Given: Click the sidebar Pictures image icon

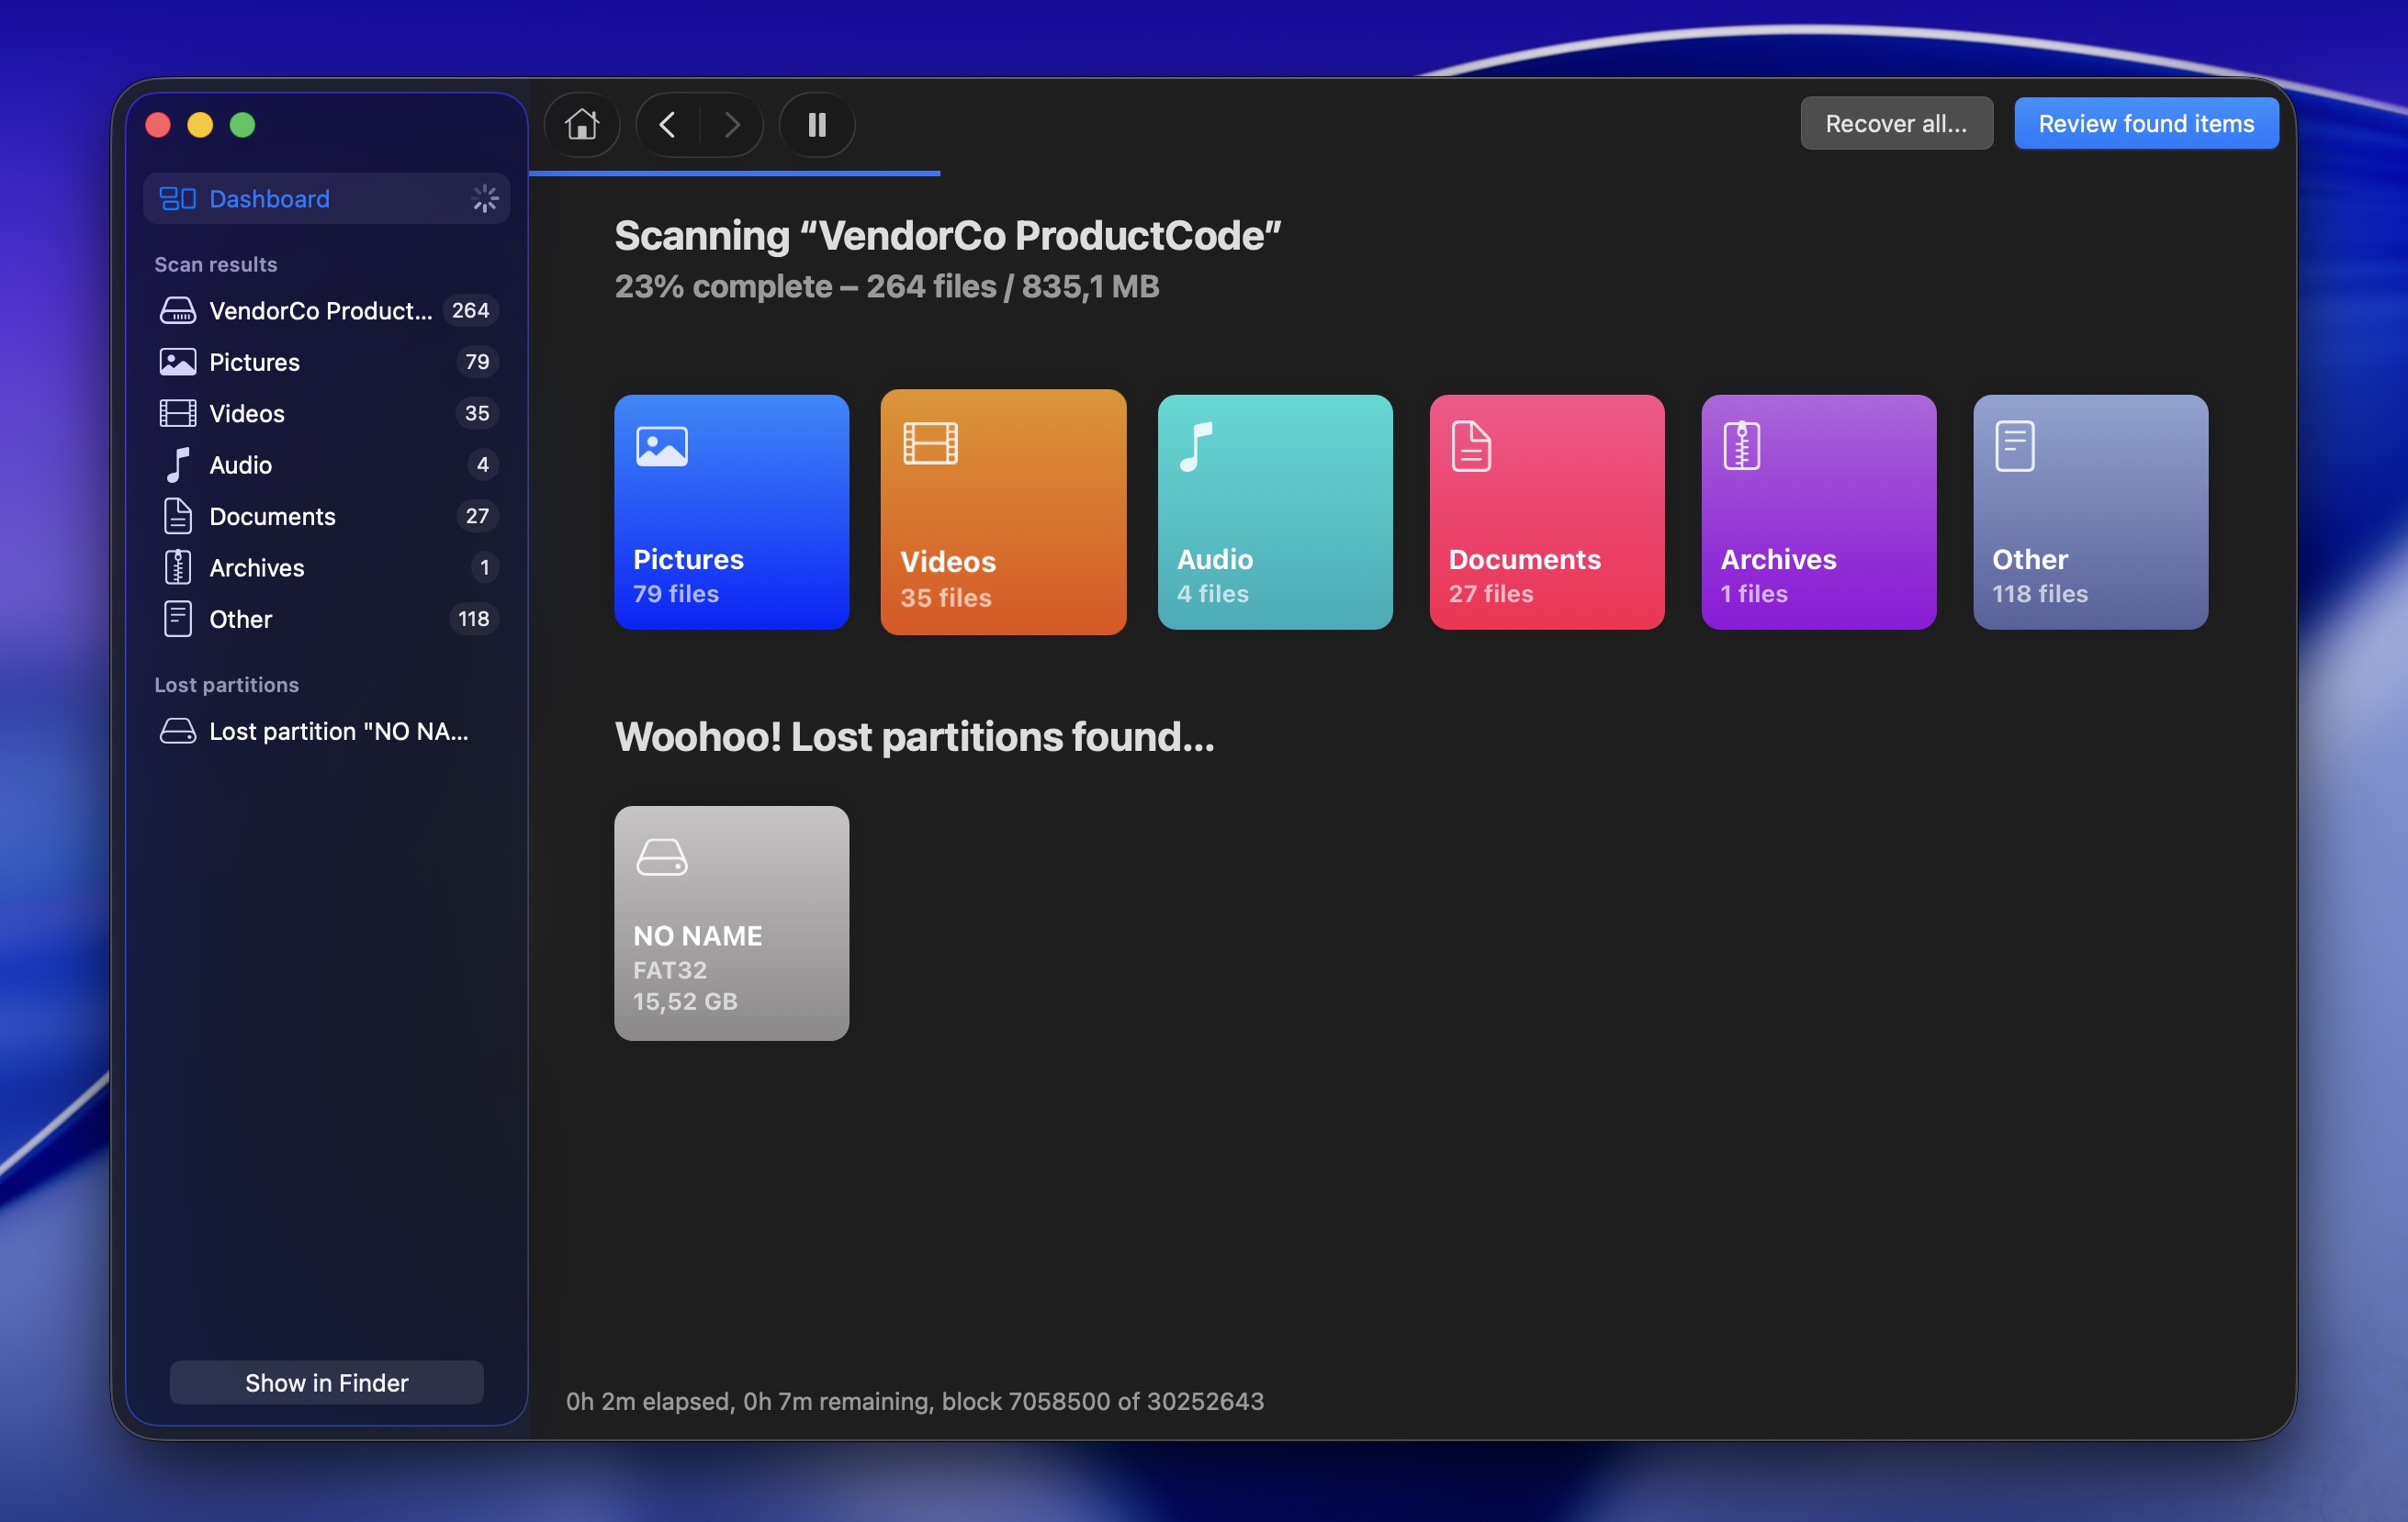Looking at the screenshot, I should pyautogui.click(x=178, y=362).
